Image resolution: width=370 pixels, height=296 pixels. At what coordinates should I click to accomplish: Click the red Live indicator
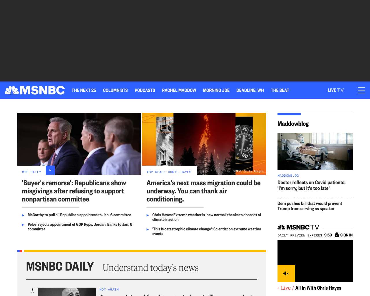click(x=286, y=288)
